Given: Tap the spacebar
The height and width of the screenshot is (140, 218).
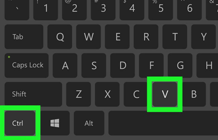Looking at the screenshot, I should point(163,123).
